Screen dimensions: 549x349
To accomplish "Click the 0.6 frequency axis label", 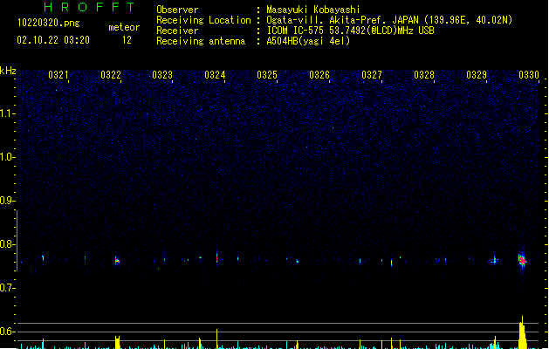I will [x=7, y=332].
